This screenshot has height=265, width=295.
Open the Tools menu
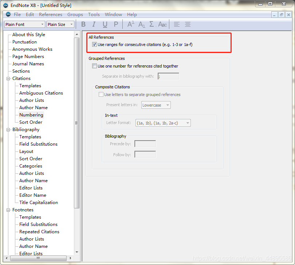(x=94, y=15)
